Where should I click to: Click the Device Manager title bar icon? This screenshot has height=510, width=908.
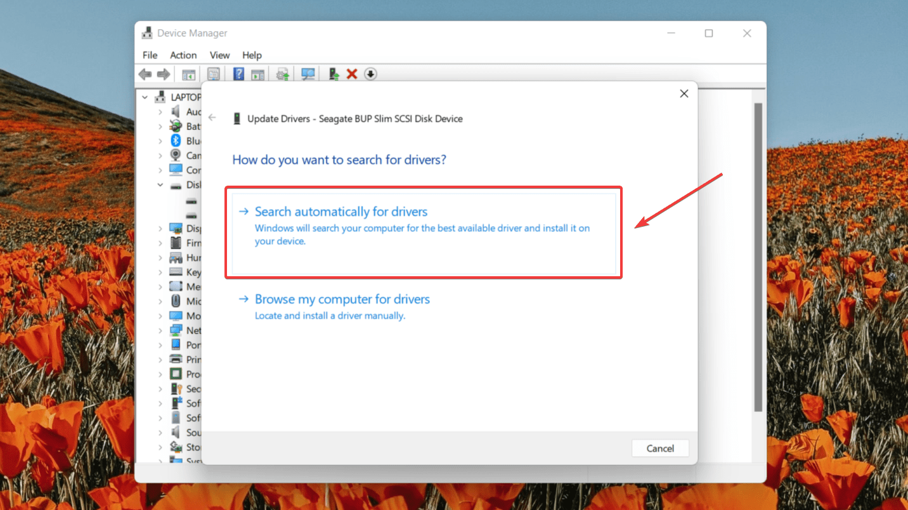(147, 33)
